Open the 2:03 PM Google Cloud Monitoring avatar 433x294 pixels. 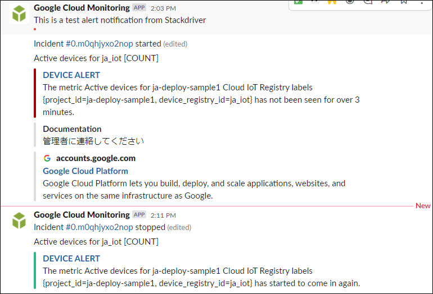(20, 14)
